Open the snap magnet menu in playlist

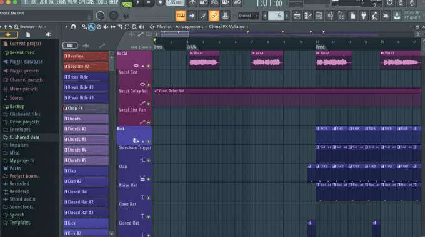74,27
